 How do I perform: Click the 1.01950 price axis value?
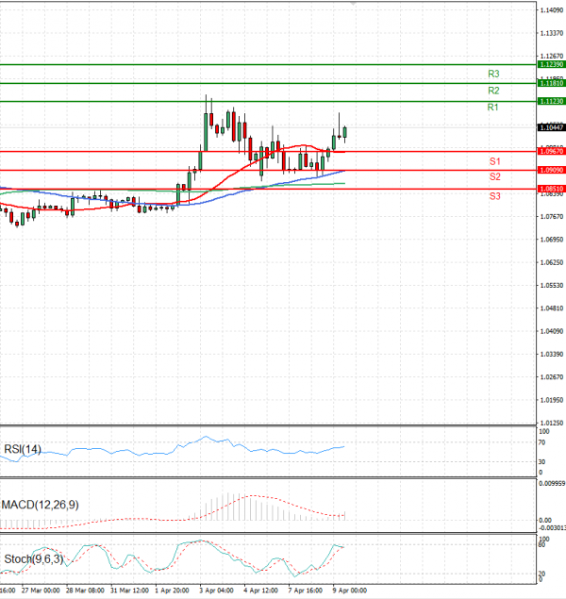pos(552,400)
